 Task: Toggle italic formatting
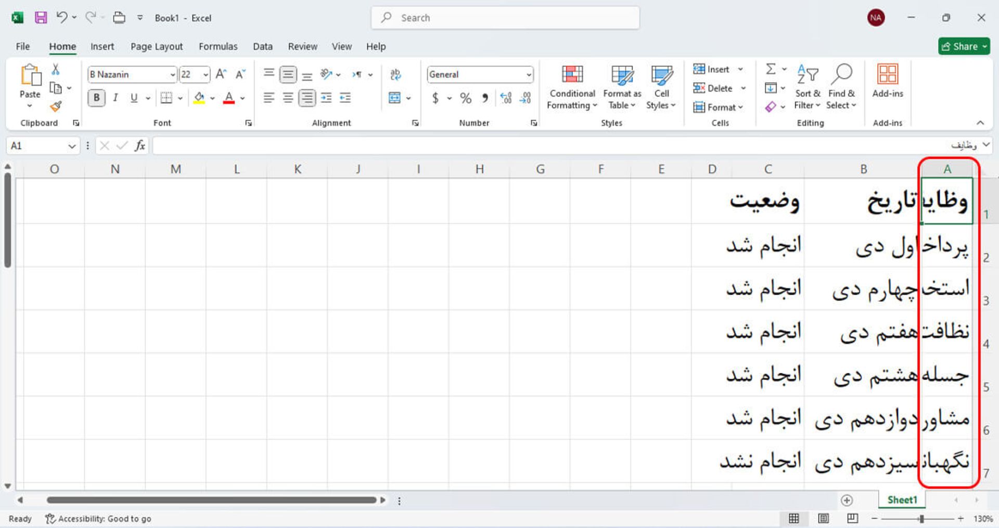point(116,97)
